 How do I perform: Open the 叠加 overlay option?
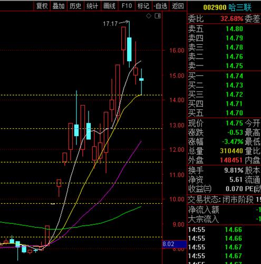point(59,6)
